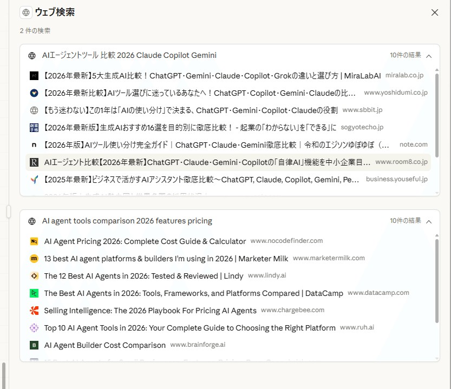Click the sbbit.jp globe favicon
Screen dimensions: 451x389
pyautogui.click(x=34, y=110)
